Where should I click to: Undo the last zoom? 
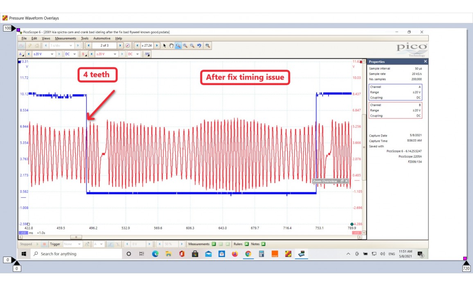tap(199, 46)
